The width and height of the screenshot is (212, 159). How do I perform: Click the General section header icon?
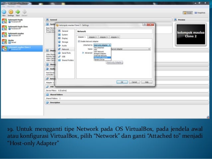pos(47,20)
